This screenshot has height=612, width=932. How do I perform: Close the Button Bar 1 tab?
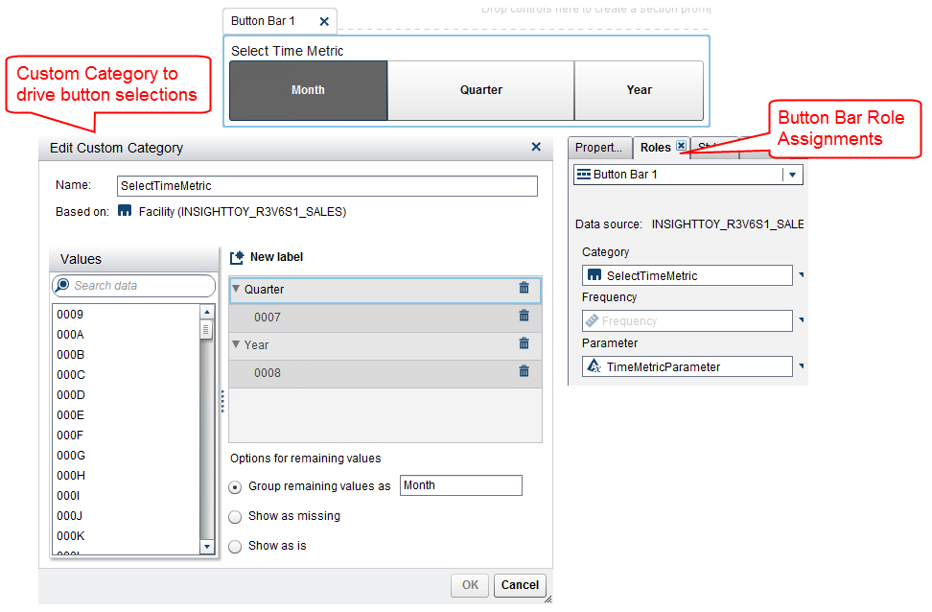pos(324,21)
